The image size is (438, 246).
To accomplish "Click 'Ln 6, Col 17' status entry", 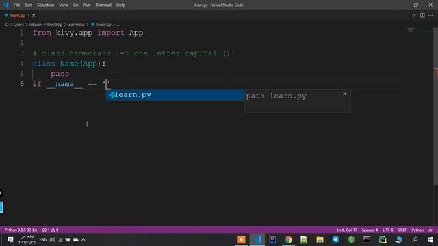I will click(x=347, y=230).
